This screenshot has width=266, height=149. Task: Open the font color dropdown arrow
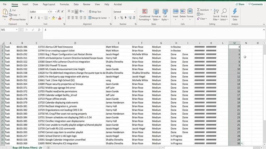pos(63,18)
